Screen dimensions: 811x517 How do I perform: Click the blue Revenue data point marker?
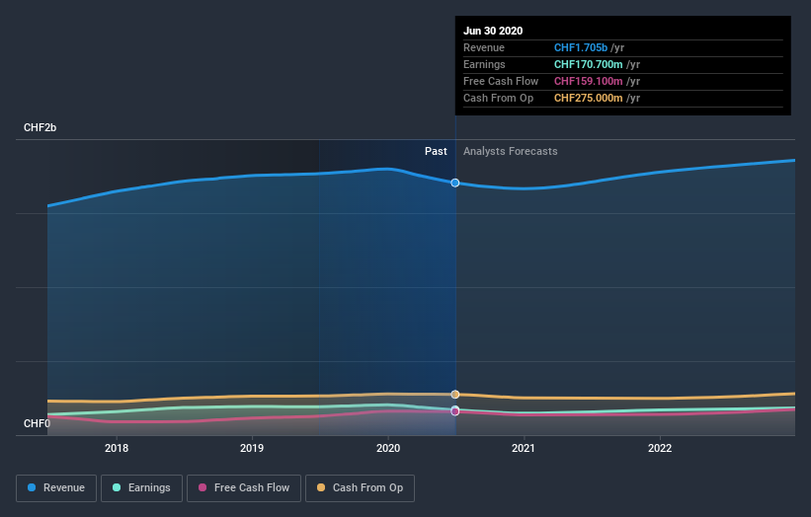click(x=455, y=183)
